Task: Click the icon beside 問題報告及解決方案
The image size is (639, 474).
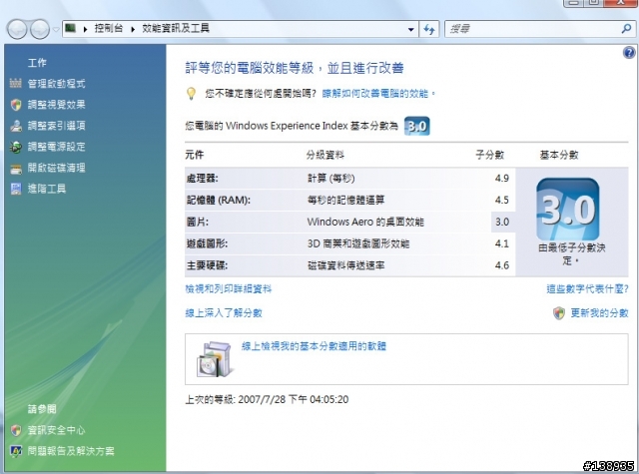Action: (x=16, y=451)
